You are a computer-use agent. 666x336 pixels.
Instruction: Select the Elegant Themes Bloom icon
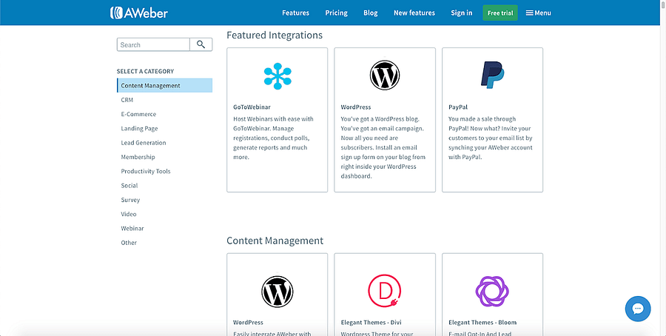pos(492,291)
